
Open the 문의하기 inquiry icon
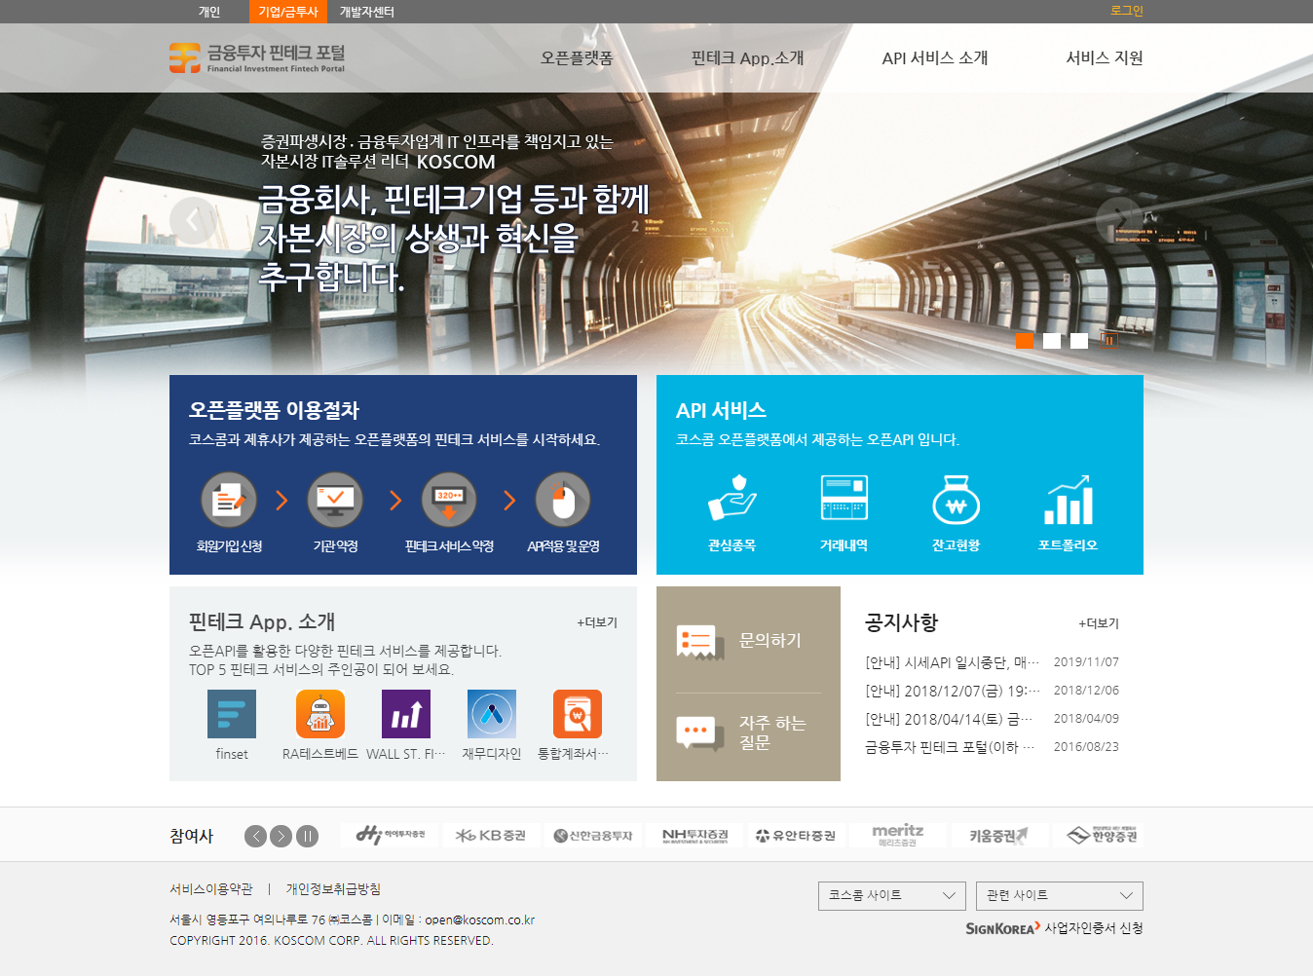tap(699, 641)
